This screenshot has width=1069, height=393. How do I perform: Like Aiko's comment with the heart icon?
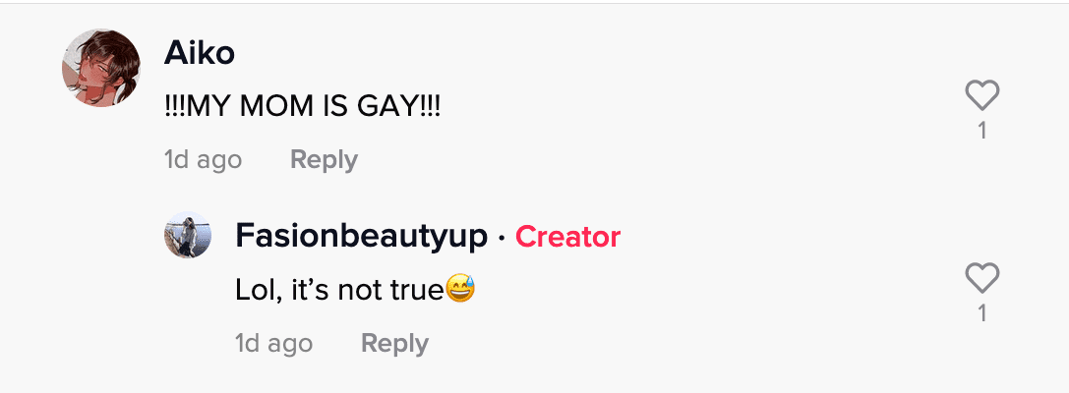[x=981, y=95]
